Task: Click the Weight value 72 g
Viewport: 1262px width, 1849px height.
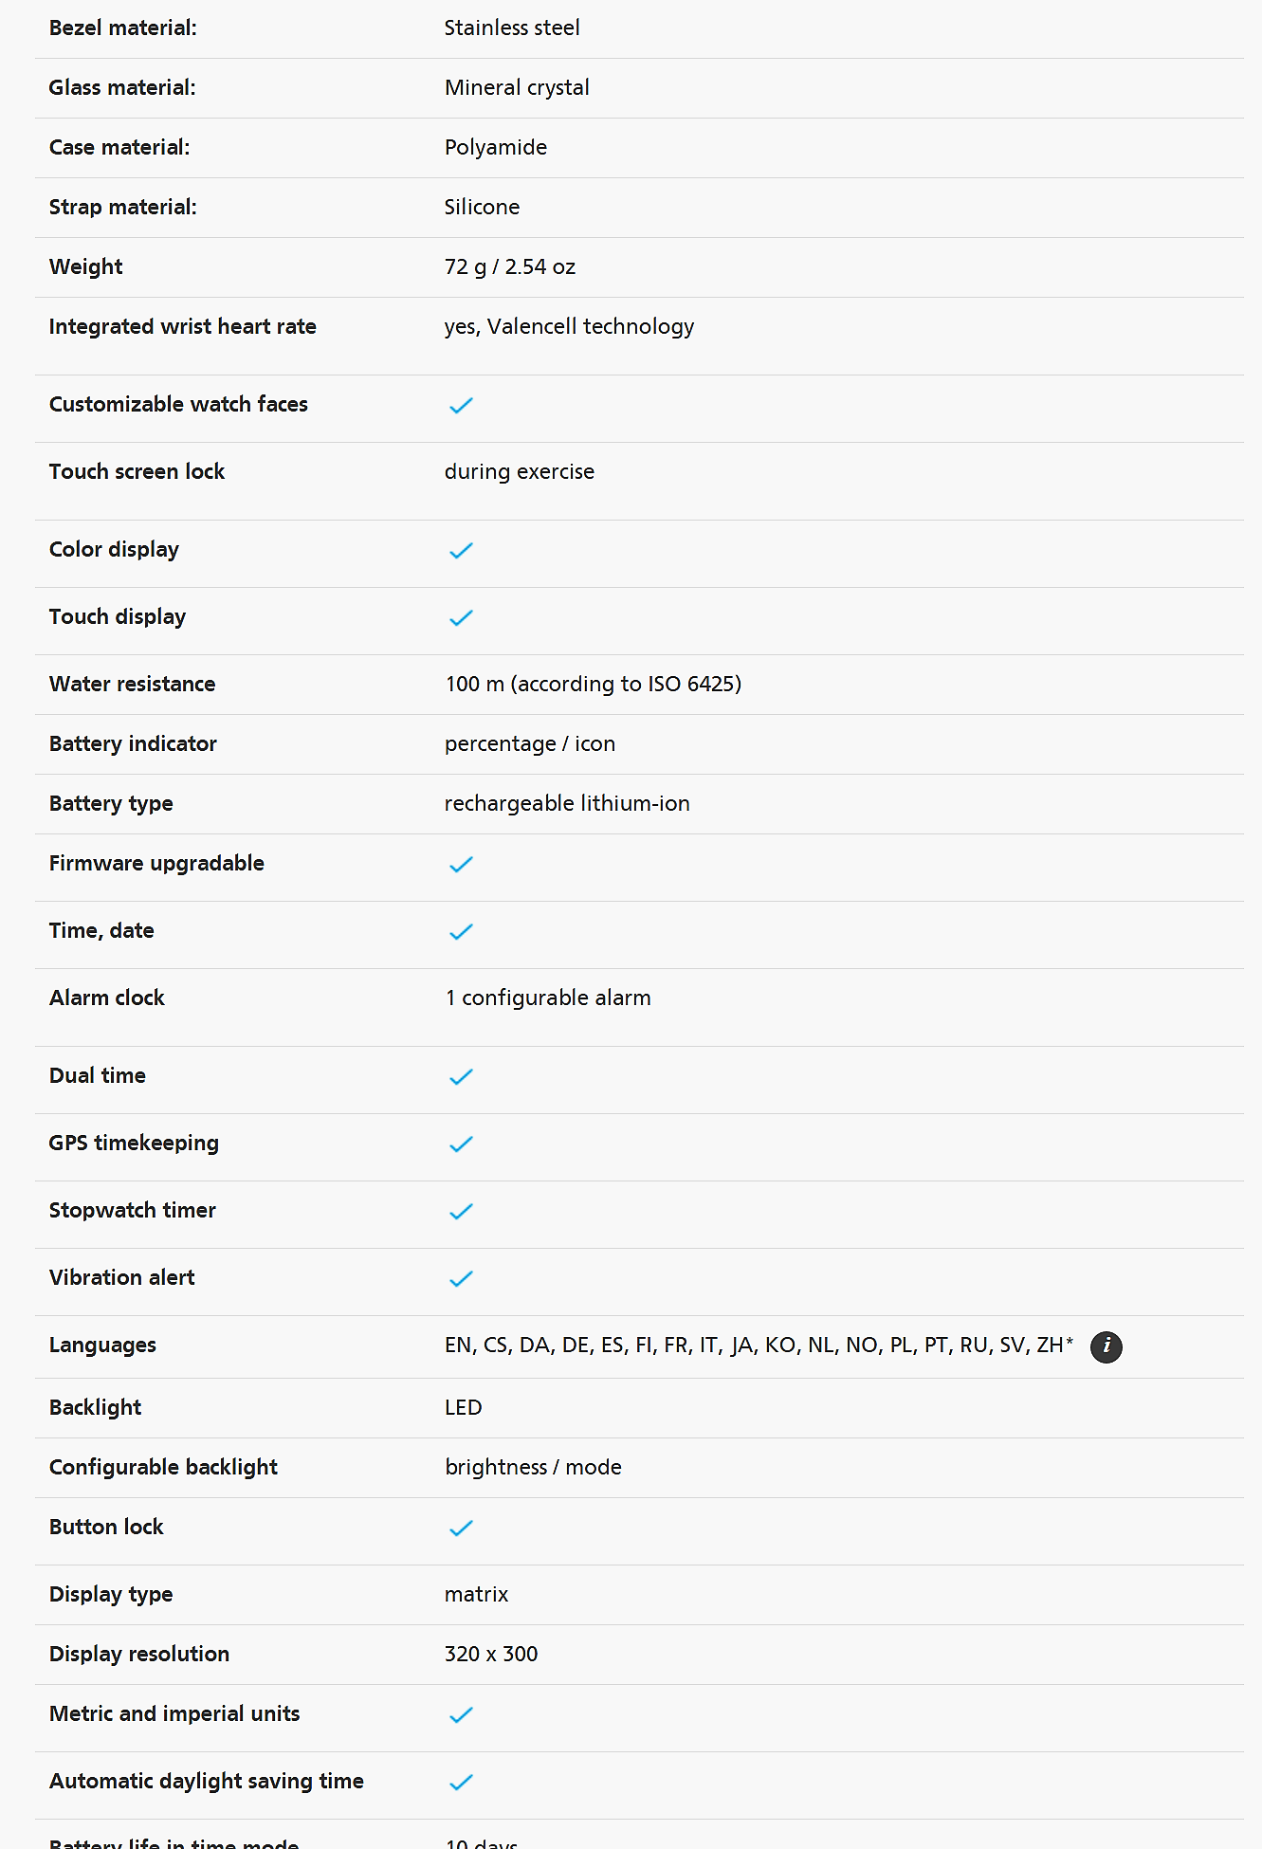Action: coord(466,266)
